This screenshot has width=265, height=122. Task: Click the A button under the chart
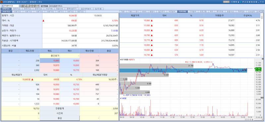(246, 120)
